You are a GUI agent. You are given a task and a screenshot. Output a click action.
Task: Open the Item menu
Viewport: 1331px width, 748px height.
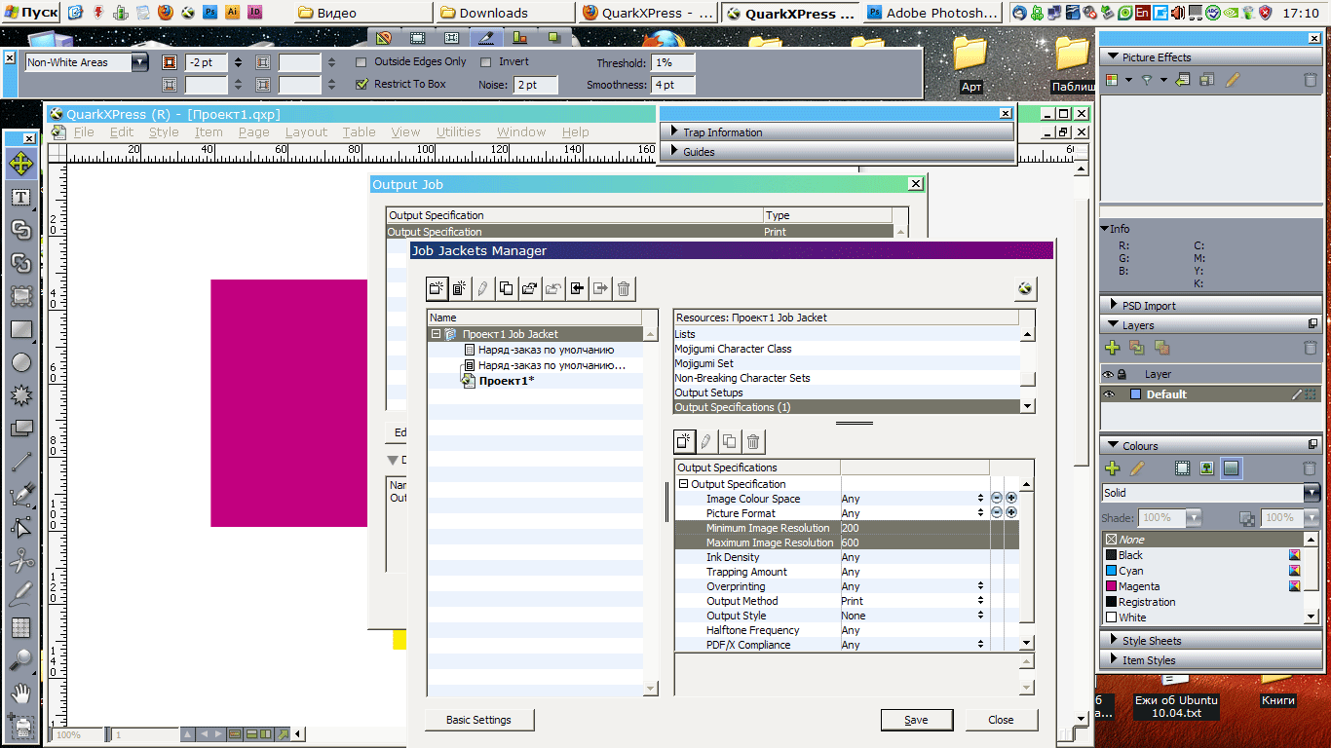pyautogui.click(x=209, y=131)
